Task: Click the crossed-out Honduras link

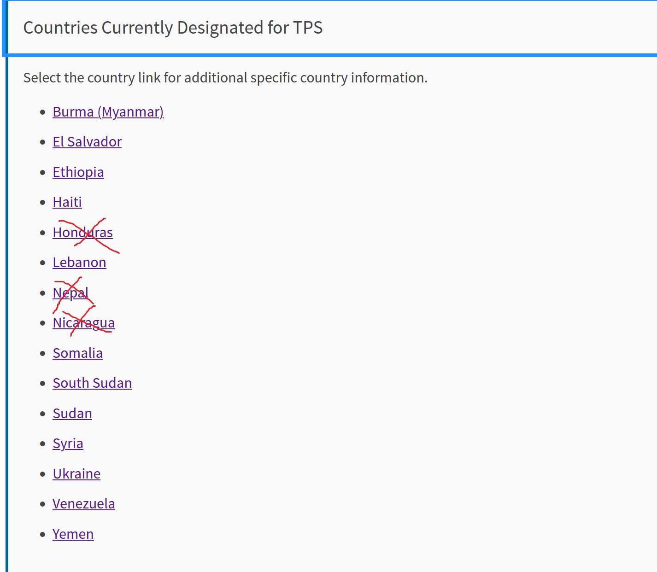Action: click(83, 233)
